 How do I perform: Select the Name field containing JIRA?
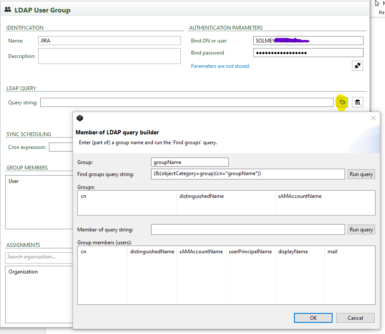tap(109, 40)
